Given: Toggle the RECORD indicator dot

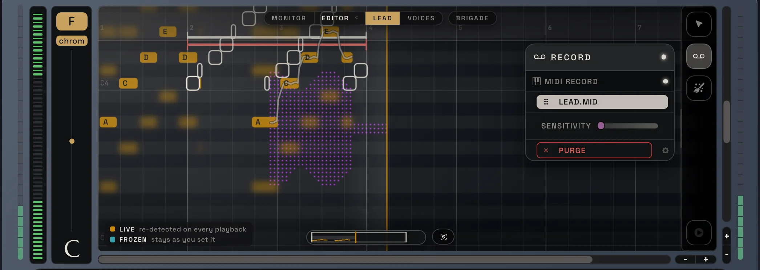Looking at the screenshot, I should (x=663, y=57).
